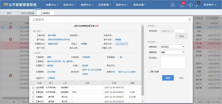This screenshot has width=222, height=104.
Task: Open the 满意程度 dropdown
Action: pos(172,52)
